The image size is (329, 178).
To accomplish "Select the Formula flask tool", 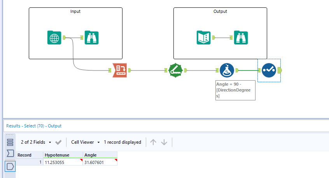I will click(227, 70).
